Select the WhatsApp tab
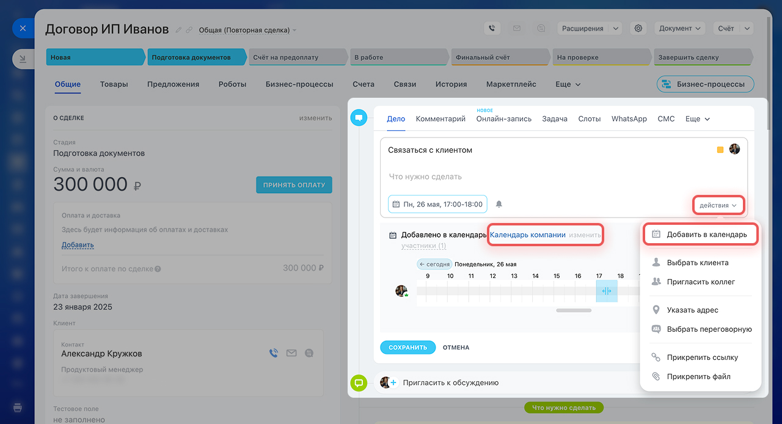Viewport: 782px width, 424px height. pyautogui.click(x=629, y=119)
